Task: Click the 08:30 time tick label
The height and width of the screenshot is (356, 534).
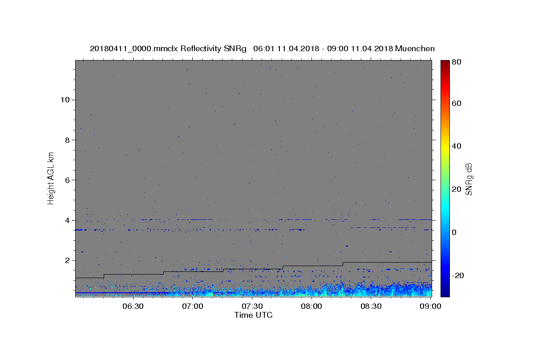Action: click(371, 306)
